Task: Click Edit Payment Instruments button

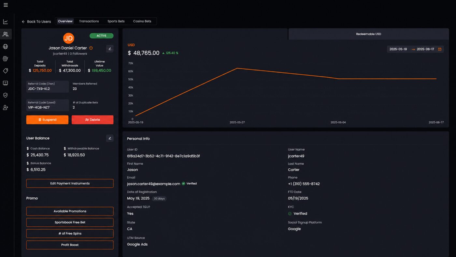Action: [x=70, y=183]
